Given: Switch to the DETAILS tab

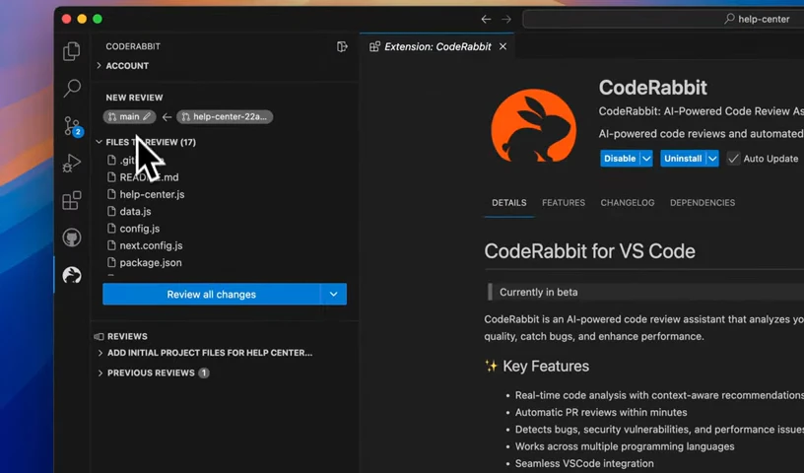Looking at the screenshot, I should pyautogui.click(x=509, y=203).
